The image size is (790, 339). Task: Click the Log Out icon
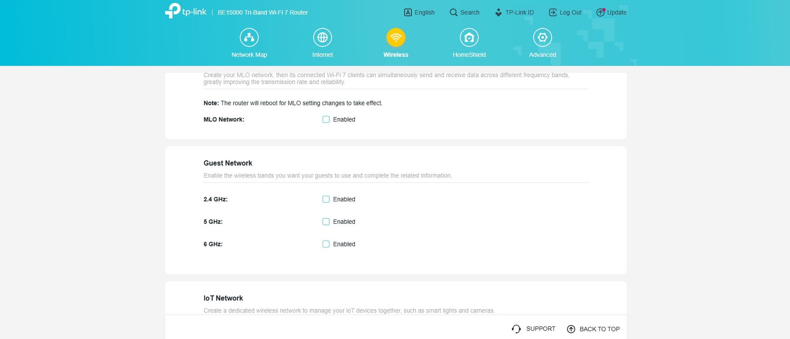(553, 12)
